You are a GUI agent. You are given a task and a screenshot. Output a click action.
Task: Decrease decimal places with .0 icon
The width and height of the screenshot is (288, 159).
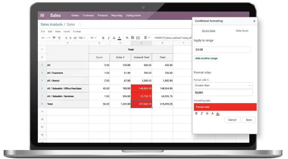point(70,38)
